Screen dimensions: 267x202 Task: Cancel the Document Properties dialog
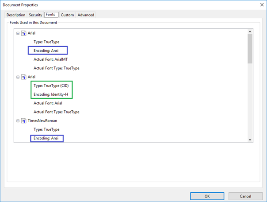[x=245, y=196]
